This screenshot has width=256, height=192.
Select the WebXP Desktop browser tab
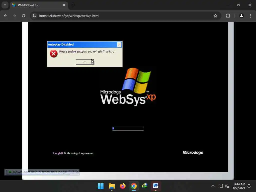39,5
